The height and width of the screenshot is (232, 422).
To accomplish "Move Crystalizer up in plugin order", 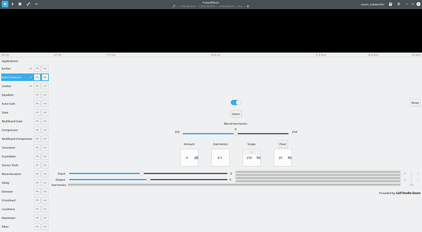I will [x=37, y=156].
